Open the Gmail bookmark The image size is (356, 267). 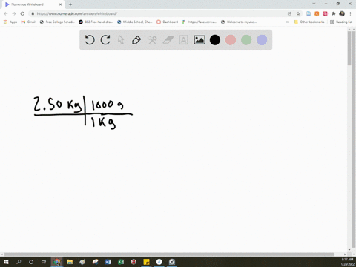[x=28, y=22]
